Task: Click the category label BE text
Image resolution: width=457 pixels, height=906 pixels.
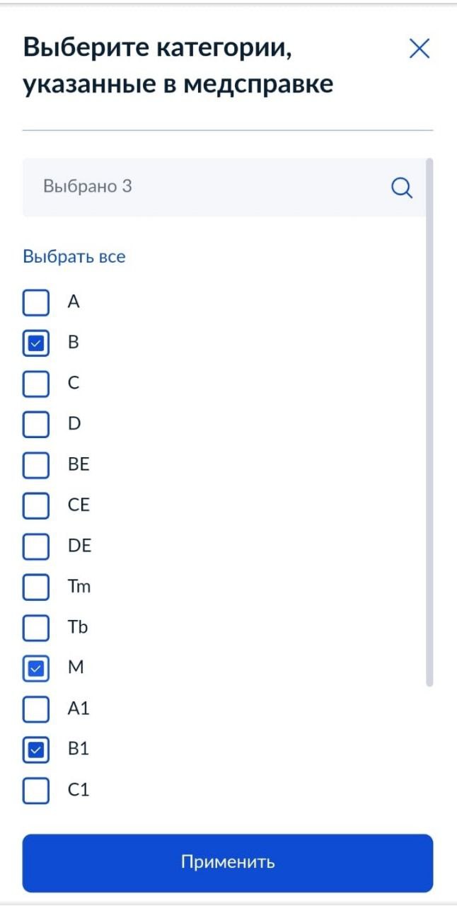Action: tap(79, 465)
